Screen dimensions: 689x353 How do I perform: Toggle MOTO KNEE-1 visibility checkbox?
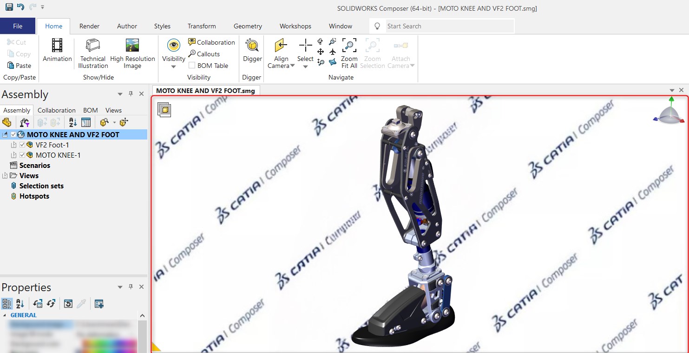tap(22, 155)
